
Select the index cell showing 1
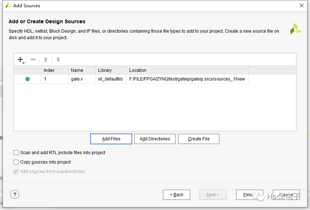coord(55,79)
